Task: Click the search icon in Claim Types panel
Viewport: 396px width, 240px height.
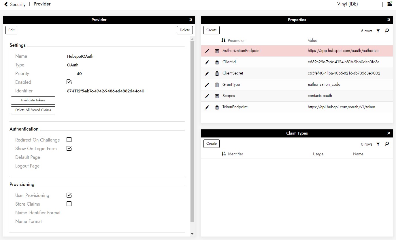Action: click(x=387, y=144)
